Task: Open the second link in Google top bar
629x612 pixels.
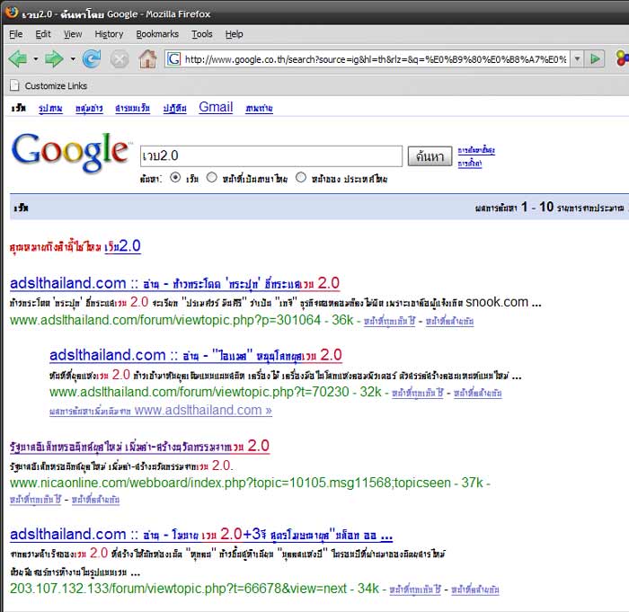Action: pos(50,109)
